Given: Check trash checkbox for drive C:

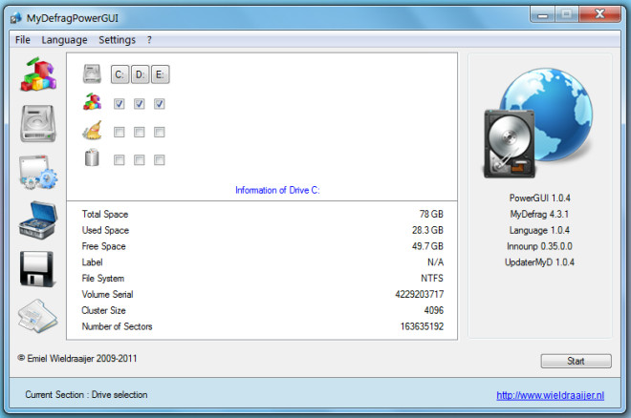Looking at the screenshot, I should (120, 160).
